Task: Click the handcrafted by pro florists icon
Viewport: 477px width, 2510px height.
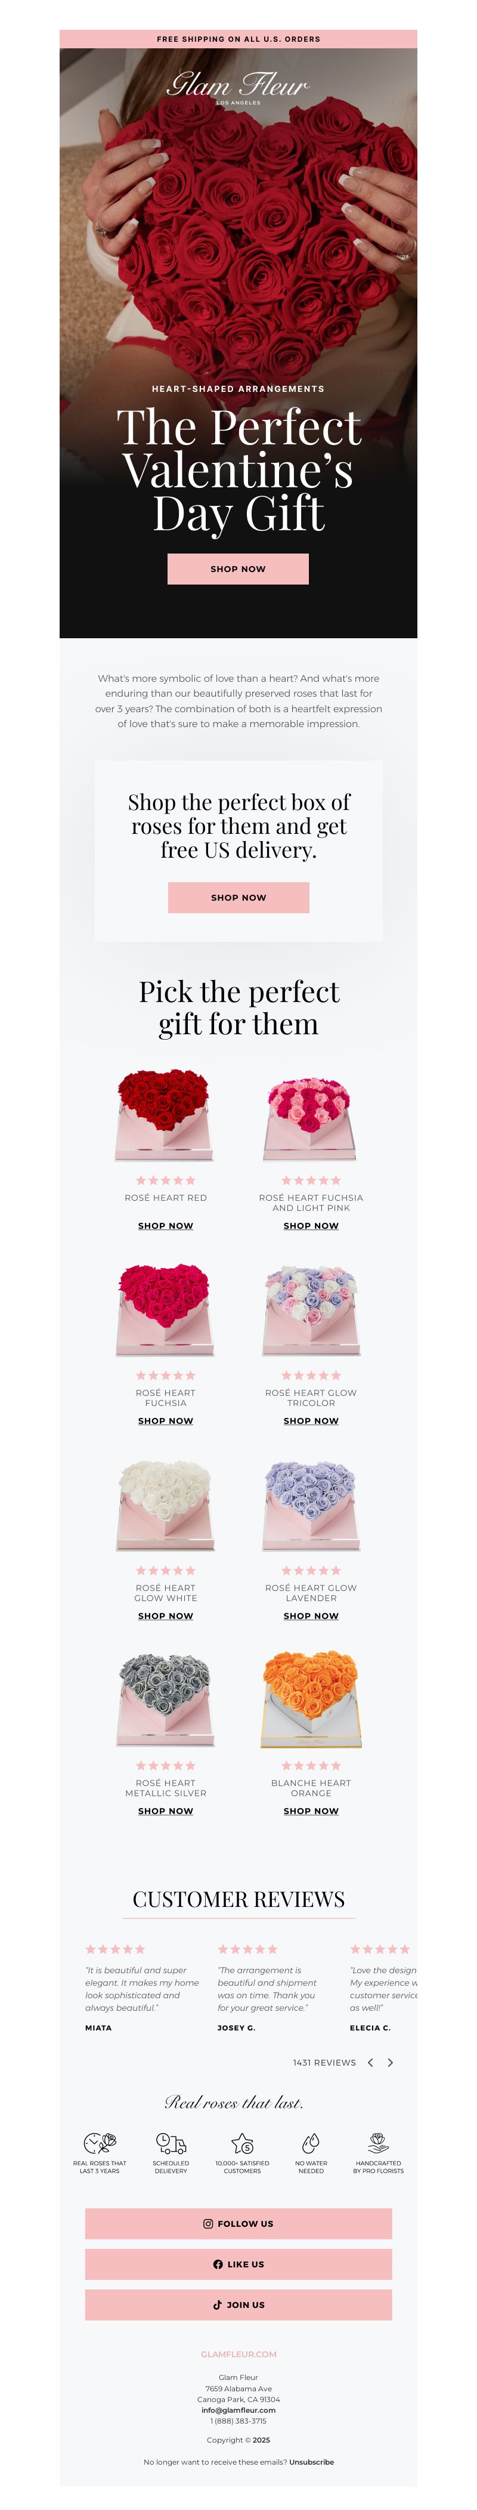Action: (x=377, y=2143)
